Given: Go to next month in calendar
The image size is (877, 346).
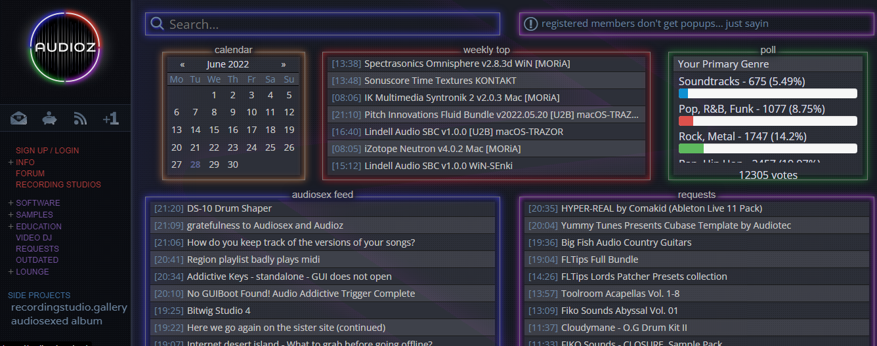Looking at the screenshot, I should tap(284, 64).
